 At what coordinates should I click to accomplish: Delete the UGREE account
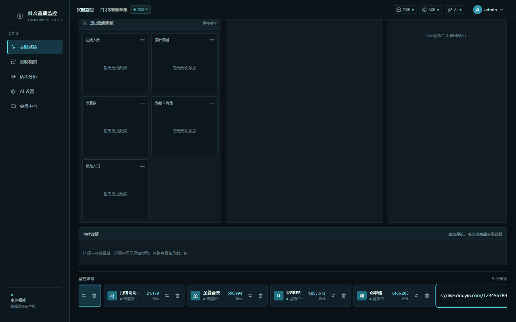click(344, 296)
